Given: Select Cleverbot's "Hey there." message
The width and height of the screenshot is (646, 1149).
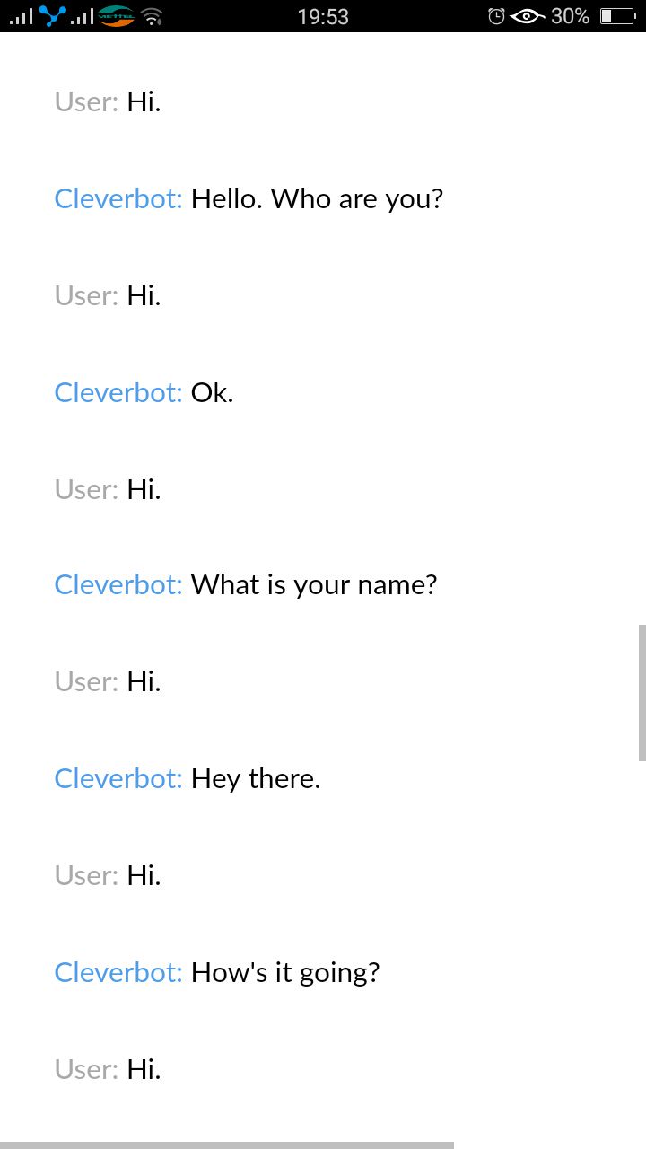Looking at the screenshot, I should pyautogui.click(x=256, y=778).
